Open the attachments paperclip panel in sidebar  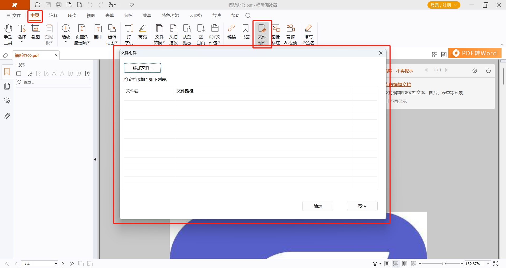tap(7, 116)
